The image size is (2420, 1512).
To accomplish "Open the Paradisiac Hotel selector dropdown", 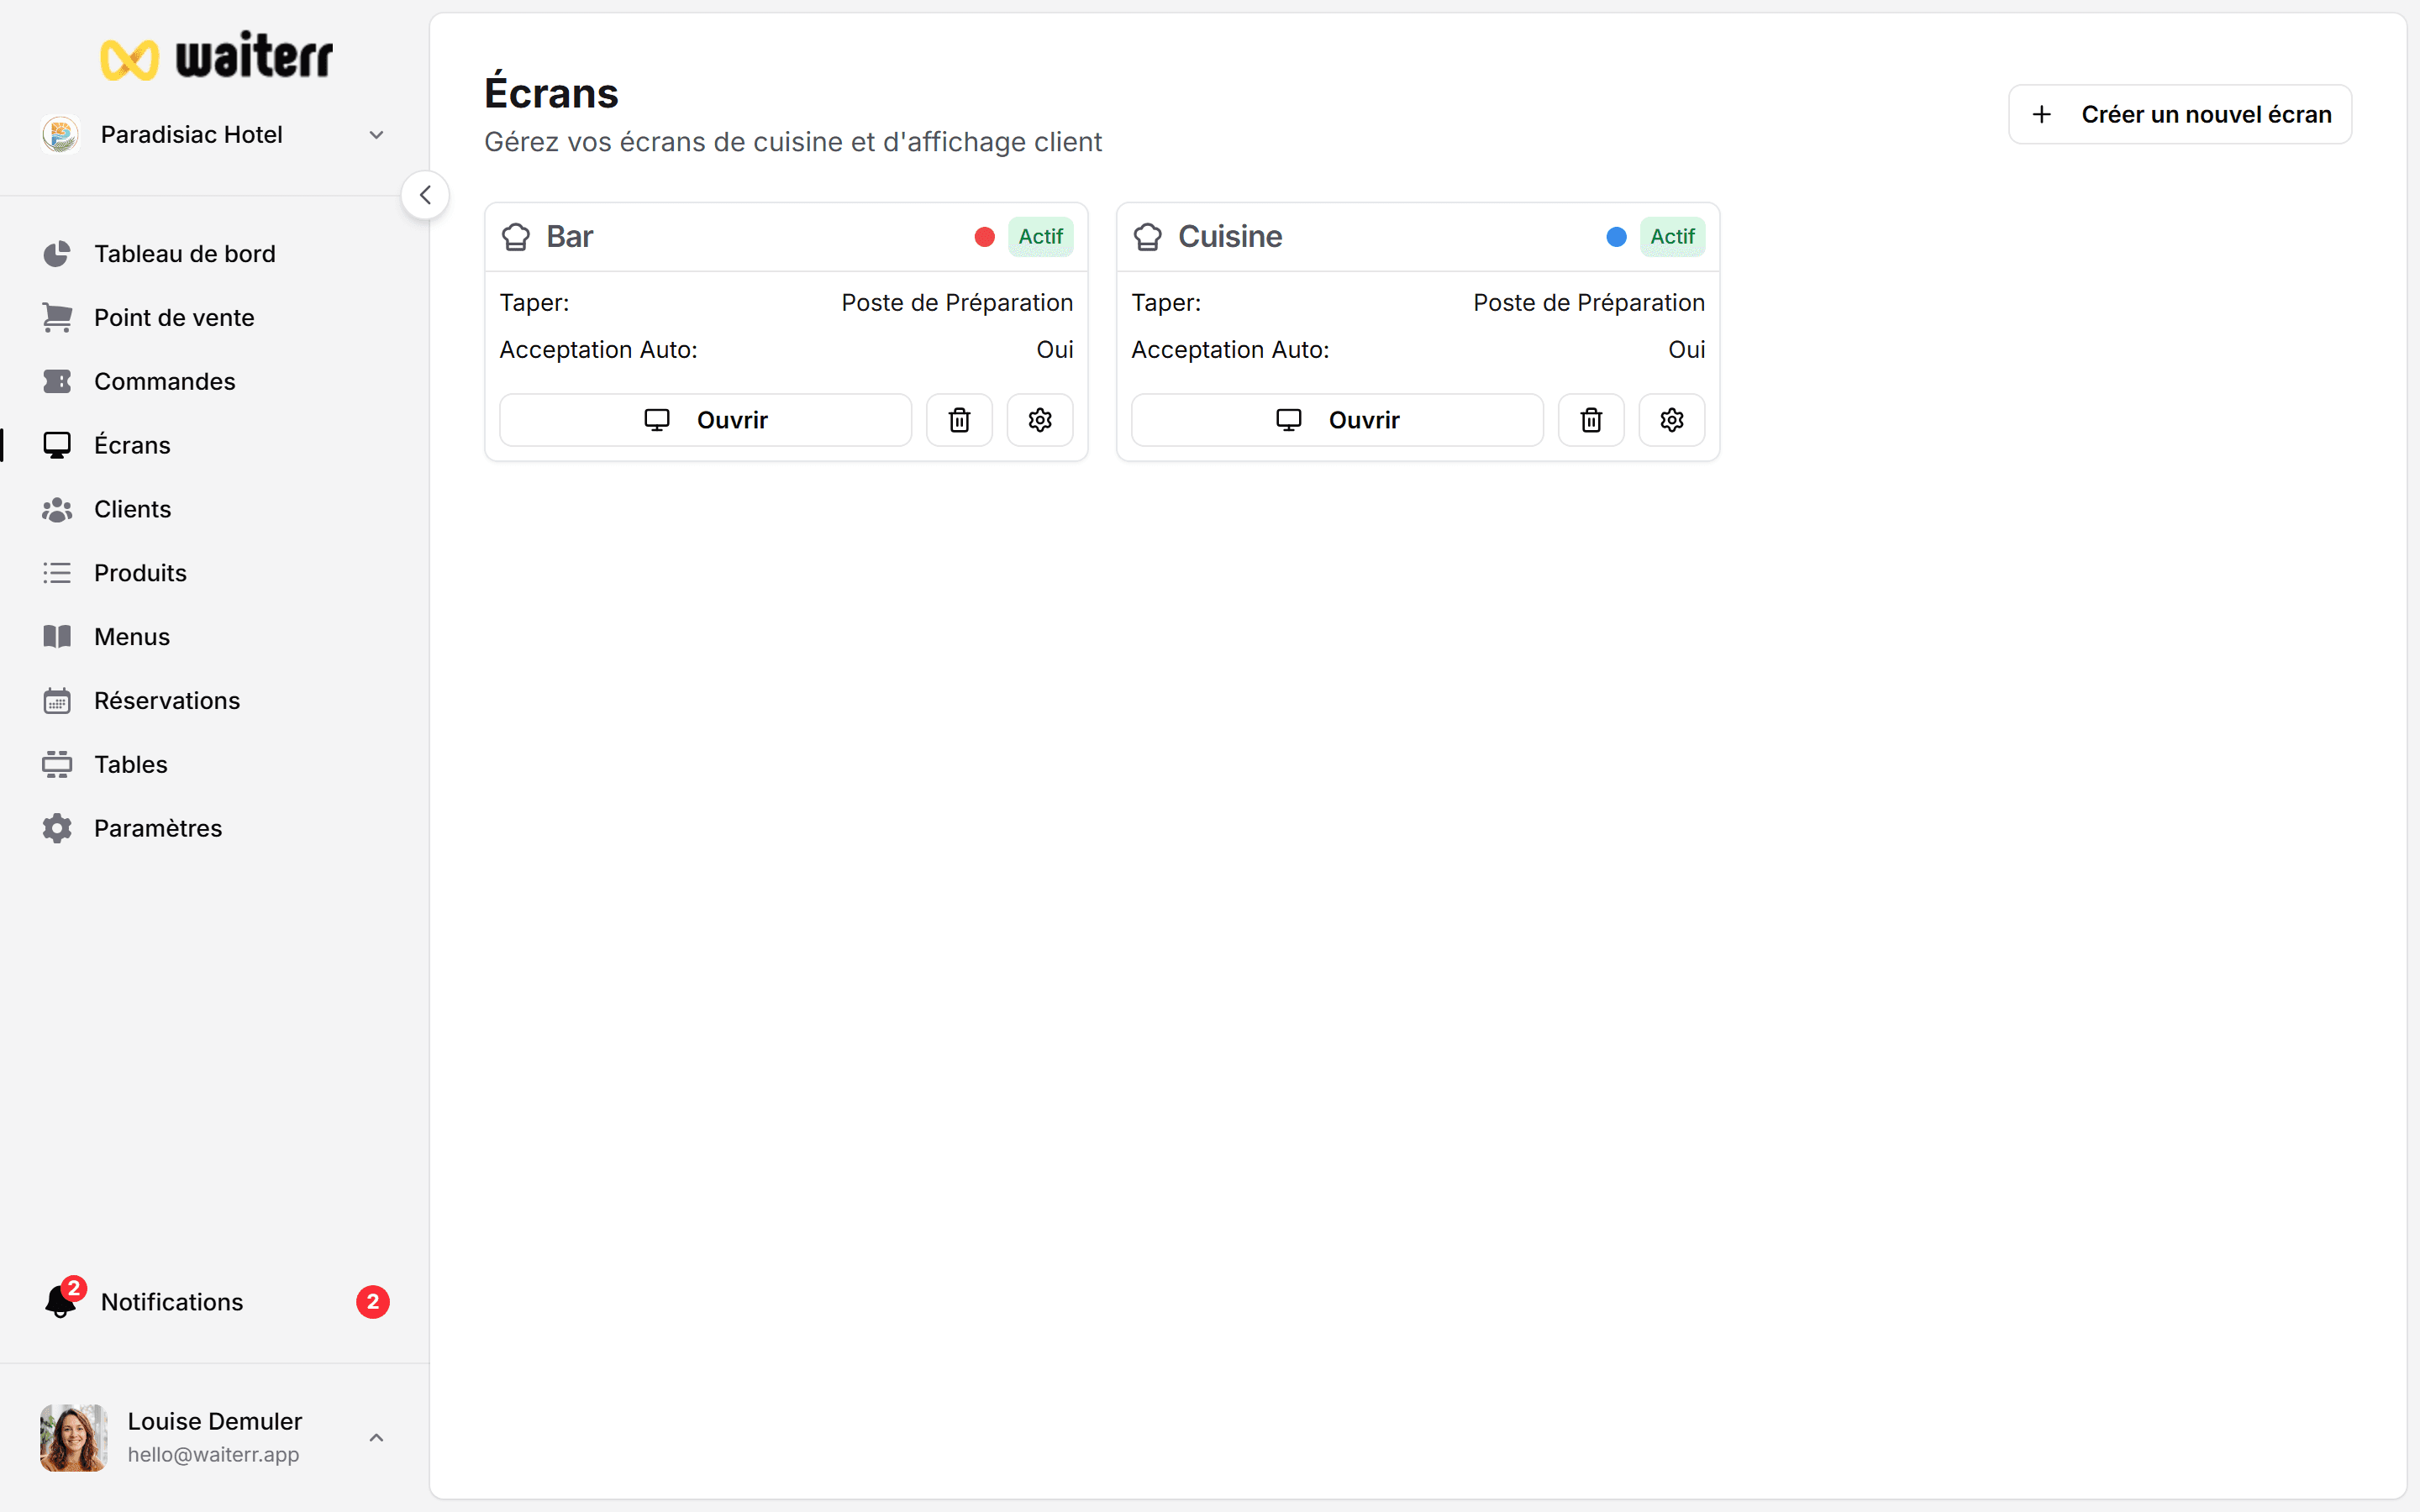I will (214, 134).
